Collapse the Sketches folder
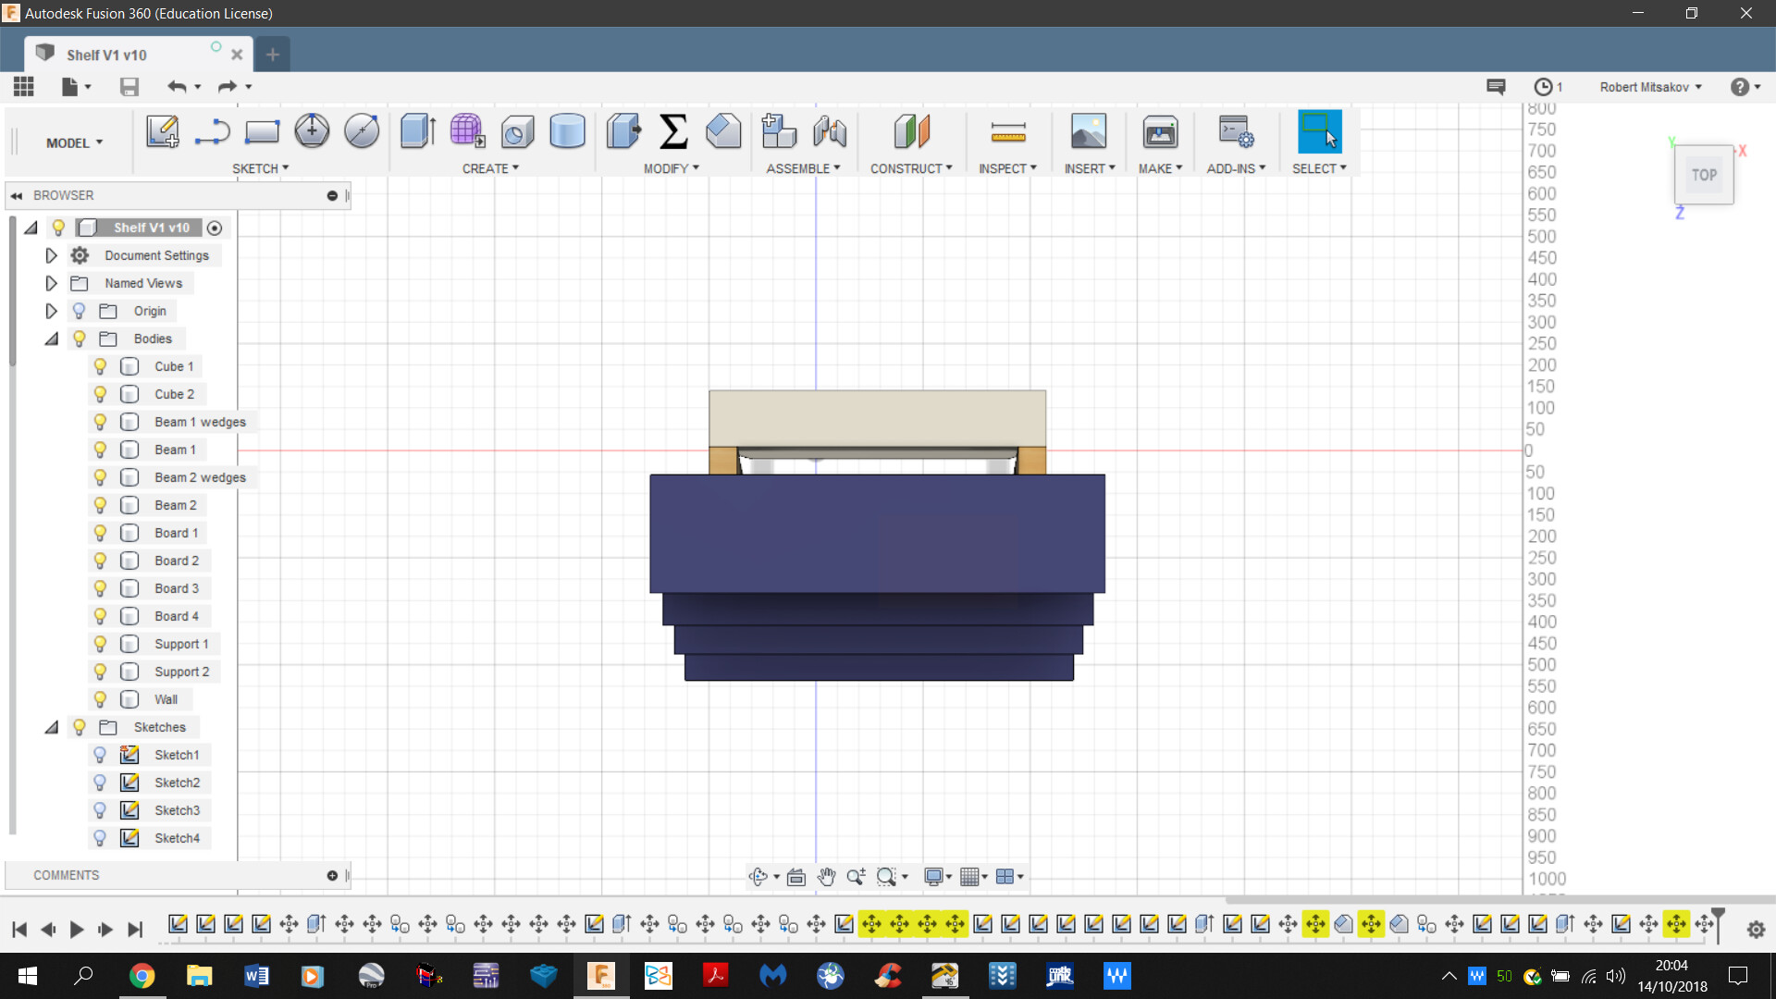This screenshot has height=999, width=1776. point(51,727)
